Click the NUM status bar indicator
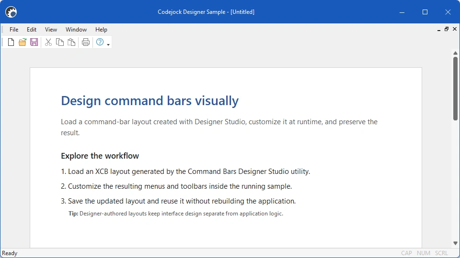The height and width of the screenshot is (258, 460). point(423,253)
